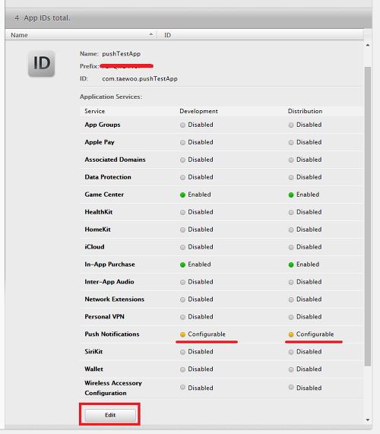Click "Configurable" in Push Notifications Distribution column
The height and width of the screenshot is (434, 380).
[x=315, y=334]
